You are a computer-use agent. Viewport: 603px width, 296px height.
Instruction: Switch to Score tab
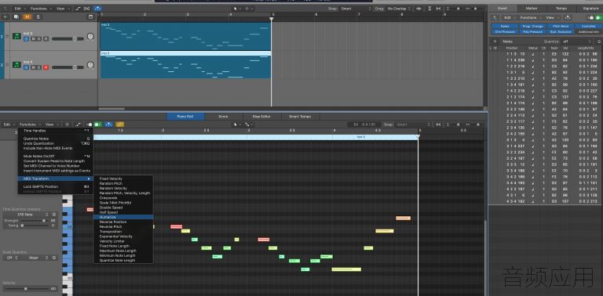point(223,117)
